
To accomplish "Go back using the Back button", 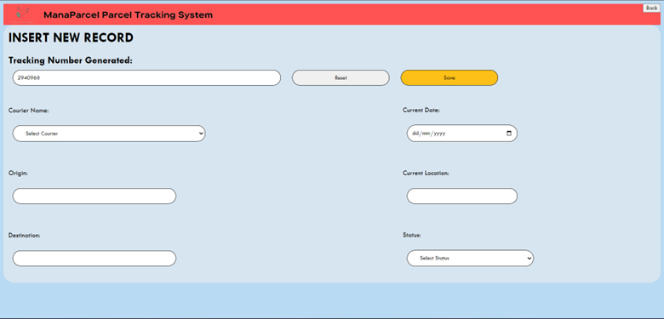I will coord(651,8).
